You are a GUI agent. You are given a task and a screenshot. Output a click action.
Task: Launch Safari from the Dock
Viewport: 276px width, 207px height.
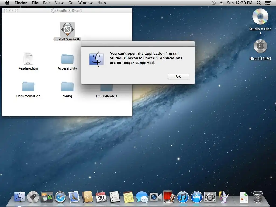60,197
